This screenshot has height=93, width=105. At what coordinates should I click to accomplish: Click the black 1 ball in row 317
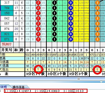click(x=54, y=3)
